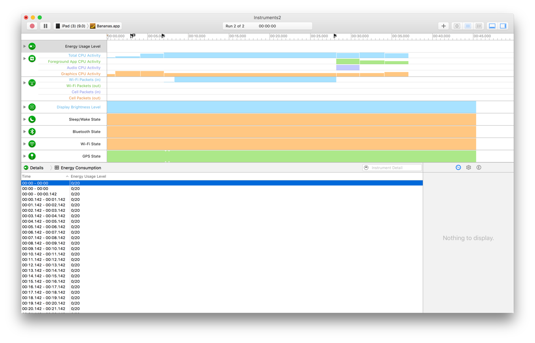Open the extended detail inspector icon
Screen dimensions: 535x343
pyautogui.click(x=479, y=167)
